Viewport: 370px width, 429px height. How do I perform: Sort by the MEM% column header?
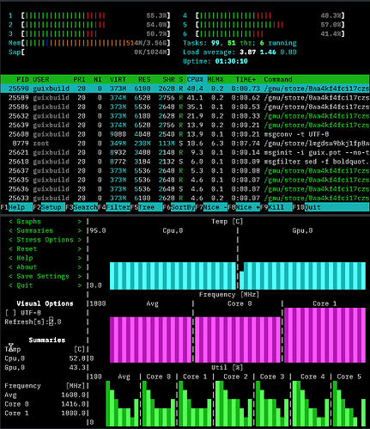pyautogui.click(x=215, y=79)
